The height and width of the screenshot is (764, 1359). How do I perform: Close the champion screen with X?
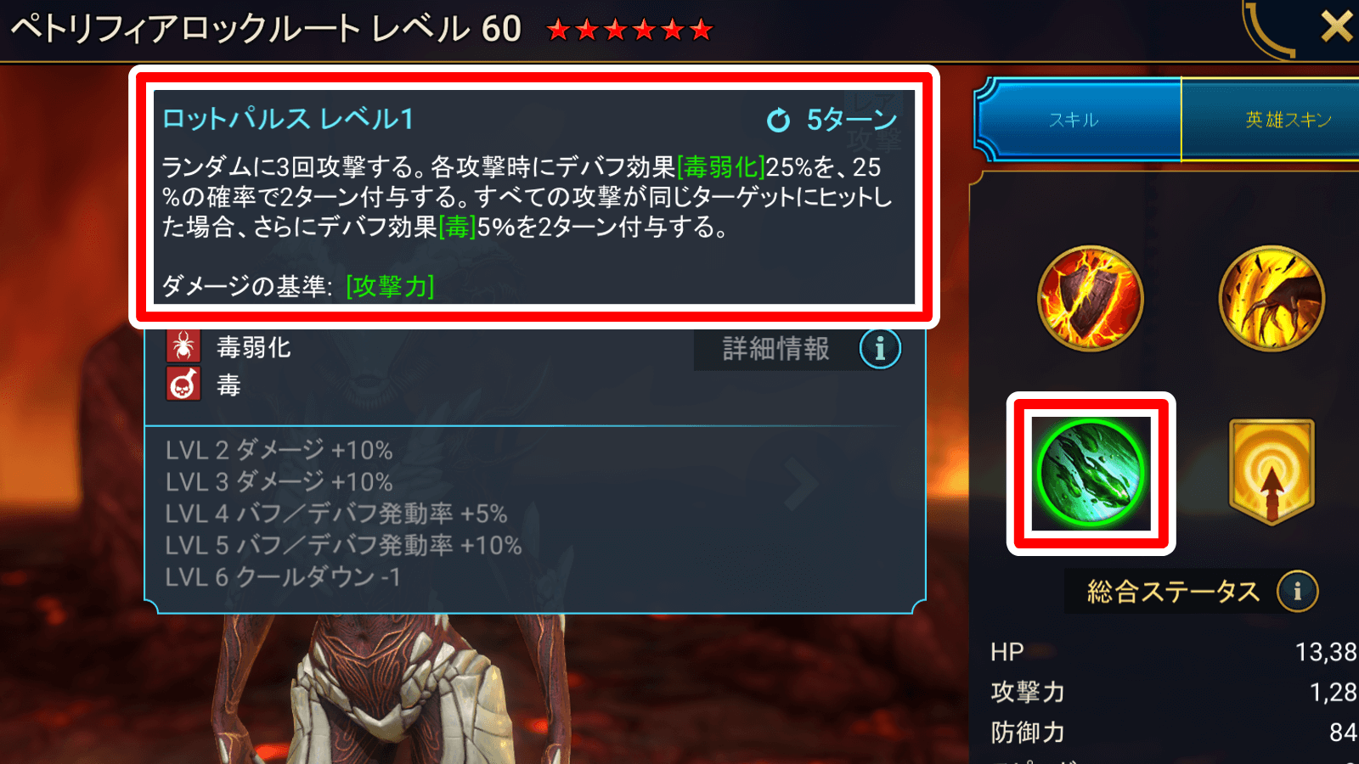coord(1336,26)
